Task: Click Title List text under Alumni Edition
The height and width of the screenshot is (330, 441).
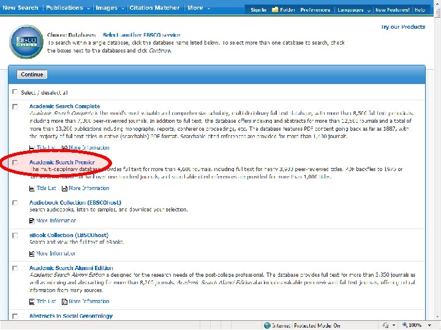Action: (46, 302)
